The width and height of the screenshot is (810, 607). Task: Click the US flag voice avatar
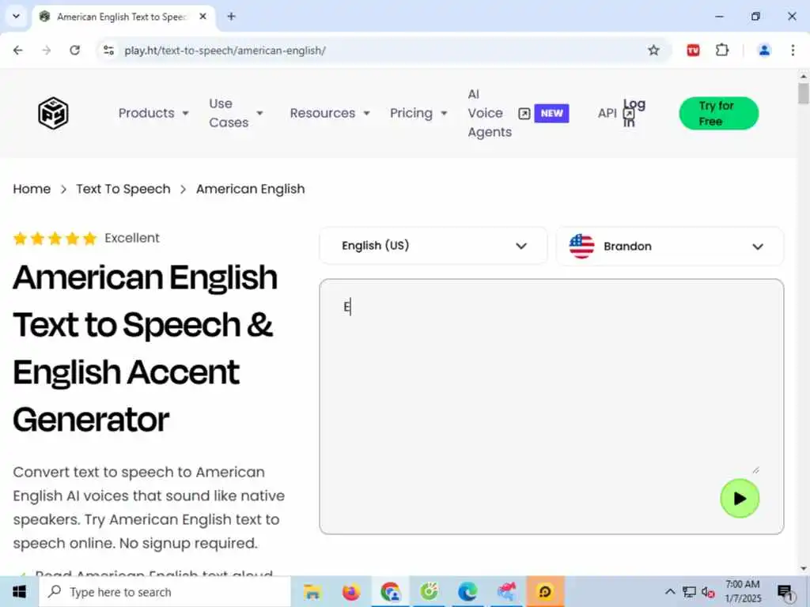pos(581,247)
